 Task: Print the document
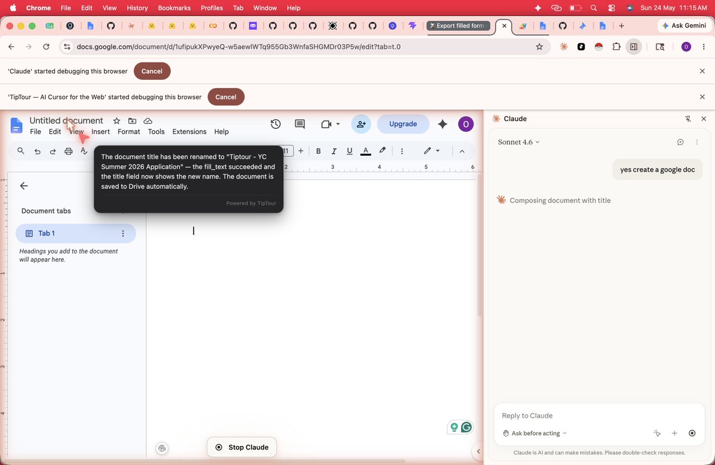tap(69, 151)
